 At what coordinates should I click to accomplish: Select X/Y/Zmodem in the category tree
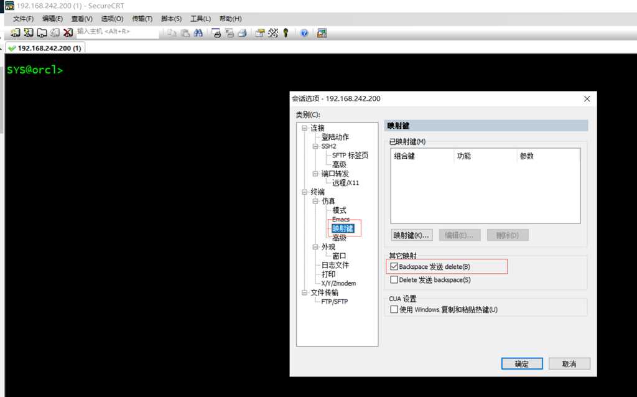point(338,283)
